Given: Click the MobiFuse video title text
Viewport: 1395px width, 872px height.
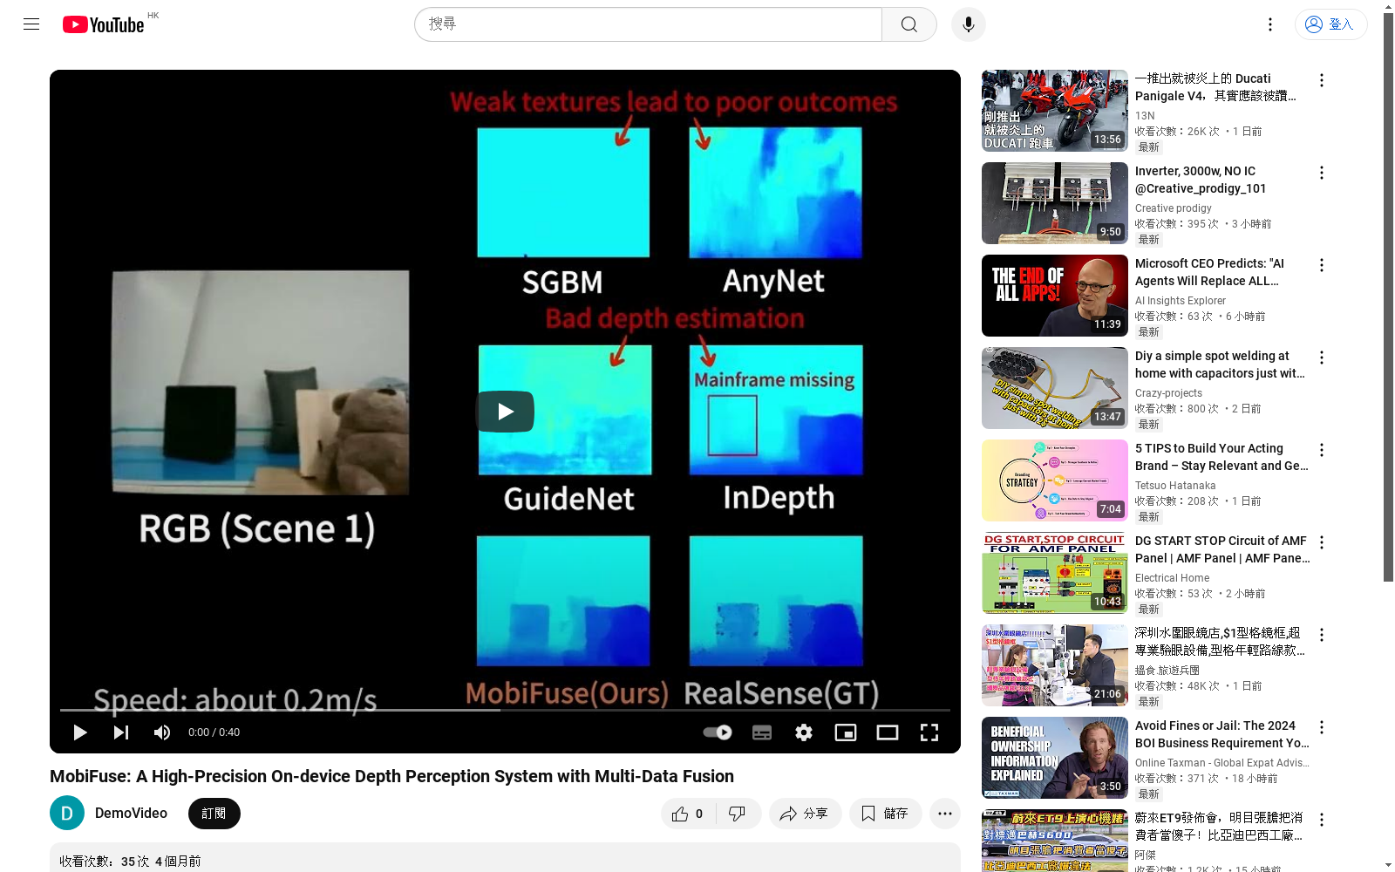Looking at the screenshot, I should click(x=391, y=776).
